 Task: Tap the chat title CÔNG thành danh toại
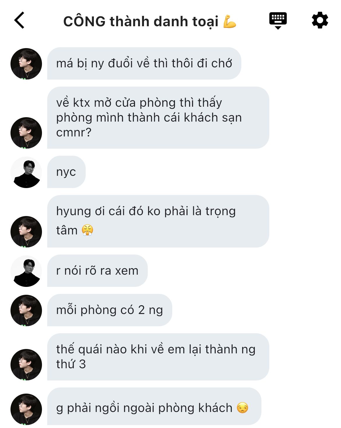(140, 21)
